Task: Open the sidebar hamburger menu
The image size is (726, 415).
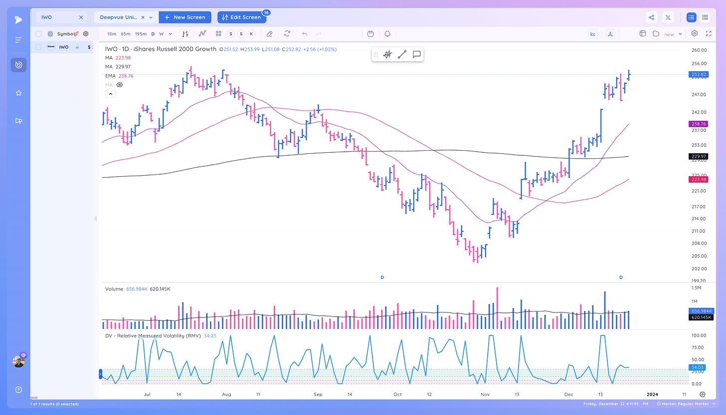Action: [x=18, y=40]
